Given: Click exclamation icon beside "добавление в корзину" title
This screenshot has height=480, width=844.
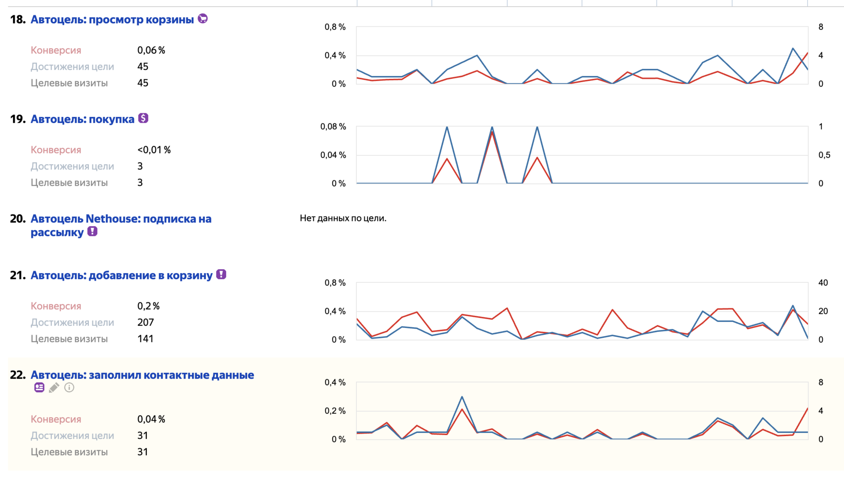Looking at the screenshot, I should pos(221,274).
